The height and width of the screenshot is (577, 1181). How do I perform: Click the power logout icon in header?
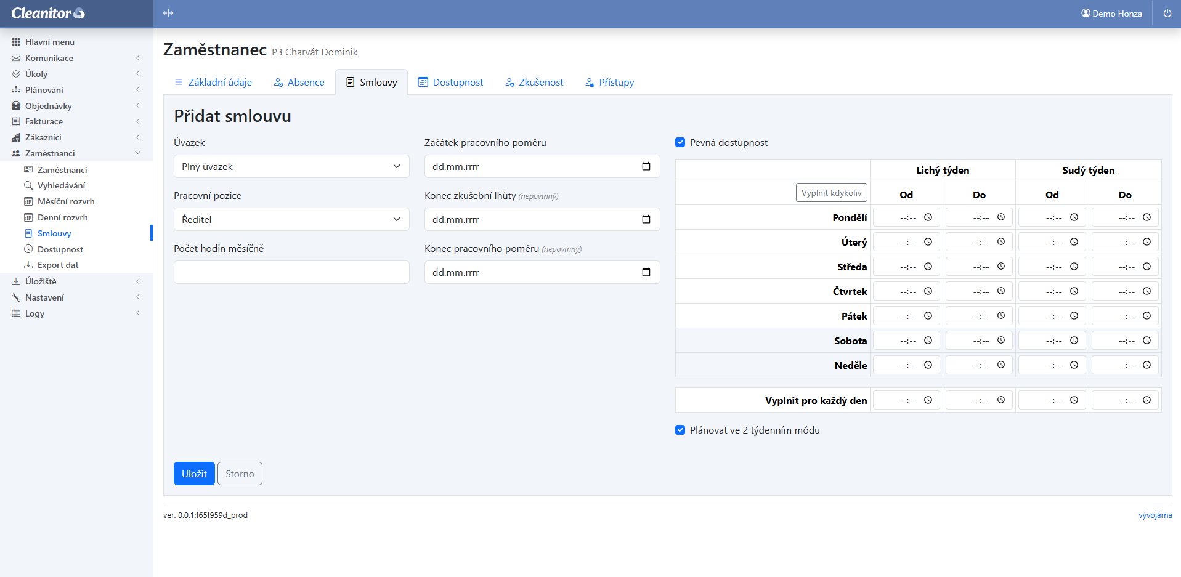(1167, 13)
